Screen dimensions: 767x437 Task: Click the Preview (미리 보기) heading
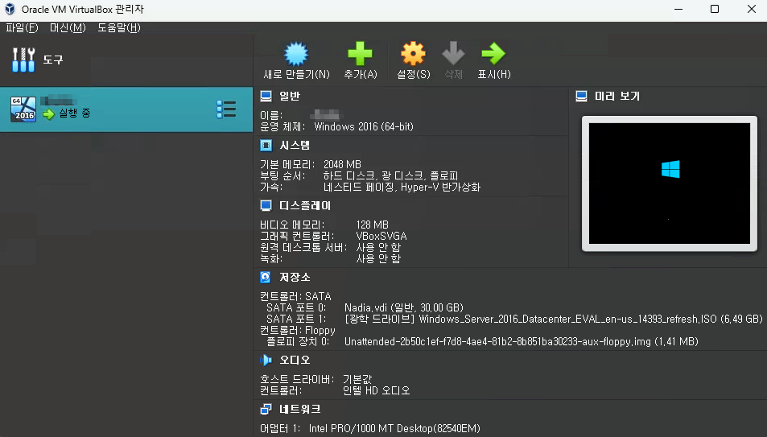click(617, 96)
